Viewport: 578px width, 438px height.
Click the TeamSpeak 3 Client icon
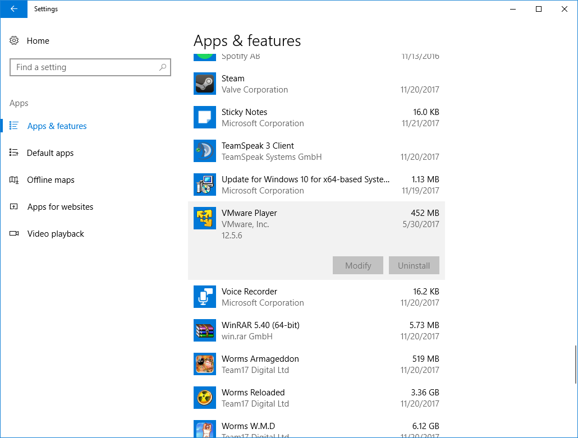tap(205, 151)
